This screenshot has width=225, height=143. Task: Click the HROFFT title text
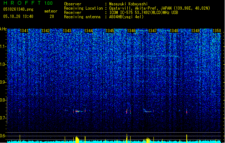pos(22,3)
